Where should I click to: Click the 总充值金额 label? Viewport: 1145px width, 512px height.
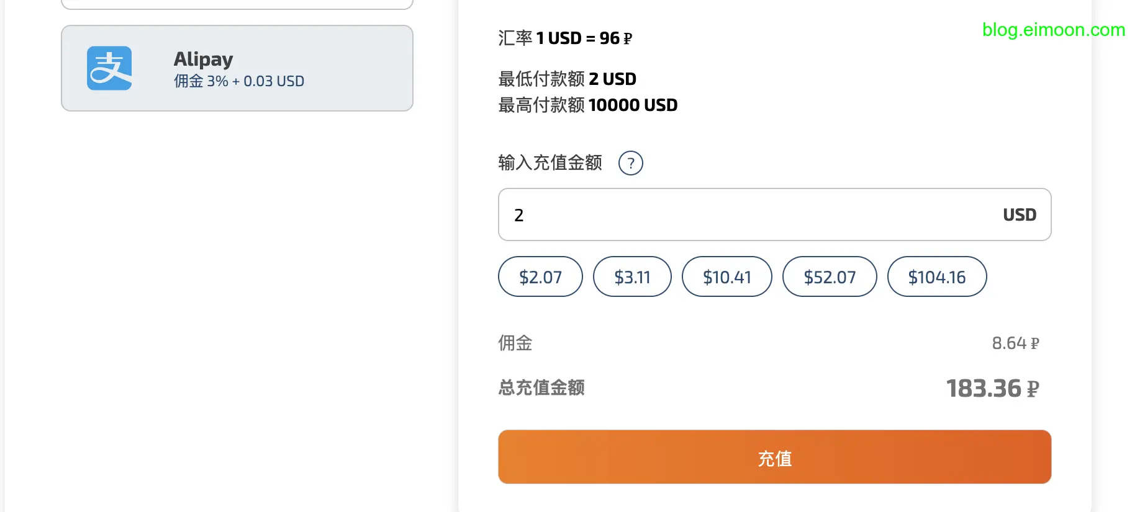(541, 387)
